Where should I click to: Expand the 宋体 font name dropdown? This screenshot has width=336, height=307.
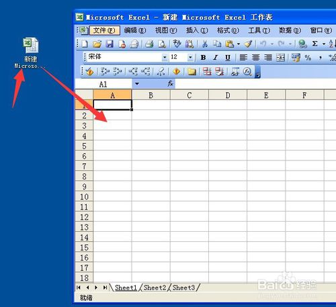tap(165, 58)
